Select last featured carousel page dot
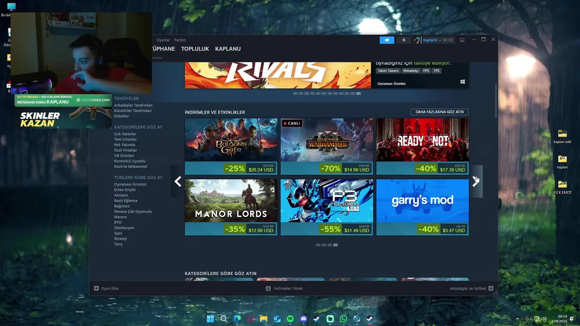The width and height of the screenshot is (580, 326). point(358,93)
